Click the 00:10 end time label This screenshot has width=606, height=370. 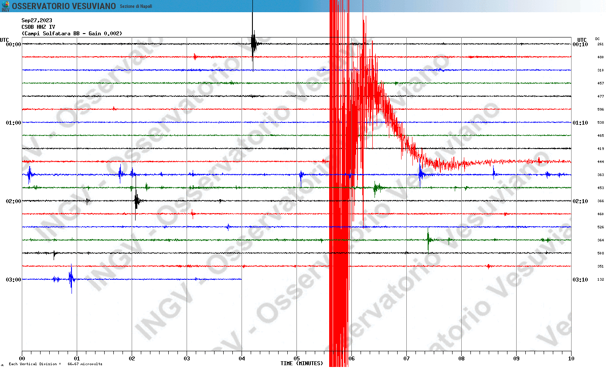[x=580, y=44]
